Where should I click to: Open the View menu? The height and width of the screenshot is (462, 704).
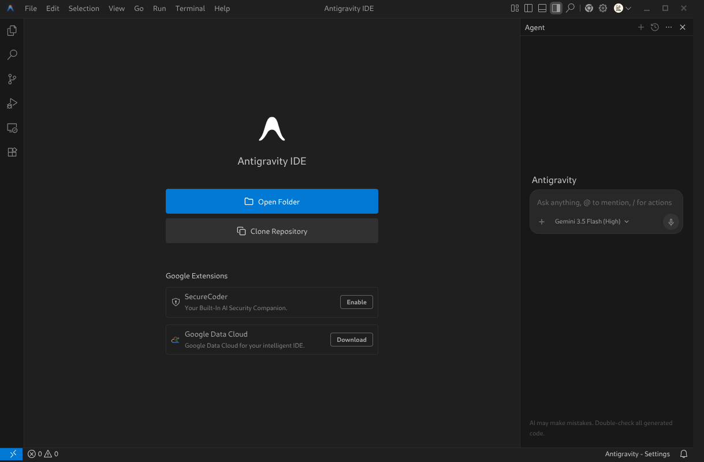(117, 8)
